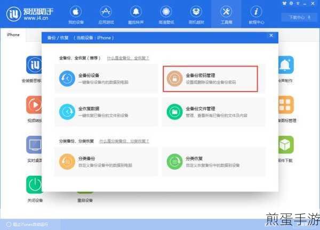This screenshot has height=230, width=320.
Task: Click the skin shirt icon in title bar
Action: click(284, 3)
